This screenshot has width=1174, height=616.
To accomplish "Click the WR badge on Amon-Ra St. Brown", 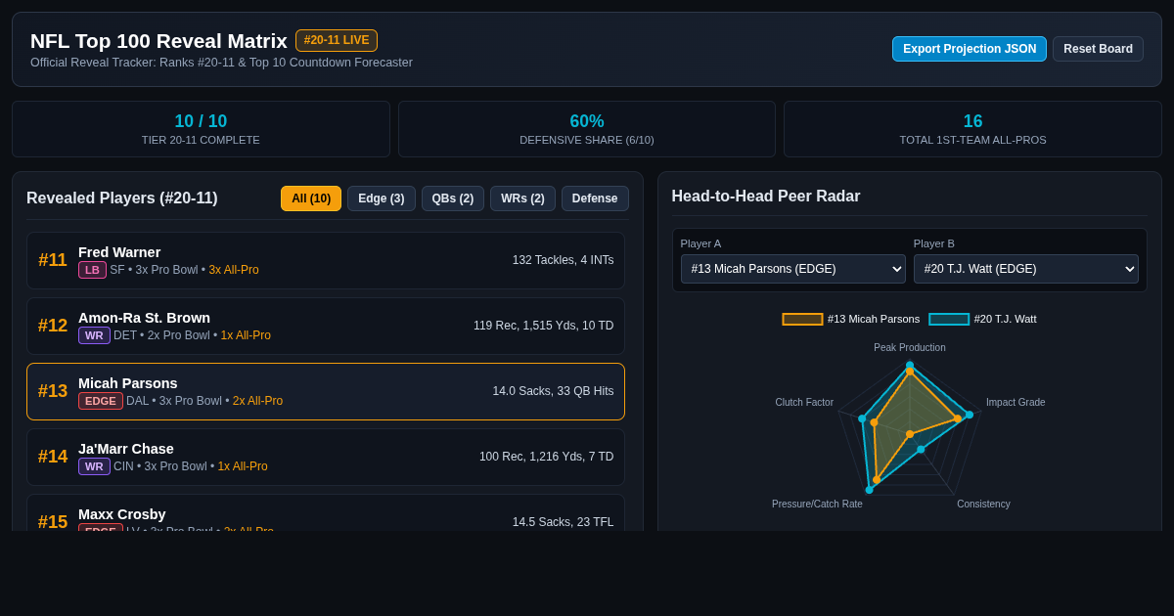I will (x=94, y=335).
